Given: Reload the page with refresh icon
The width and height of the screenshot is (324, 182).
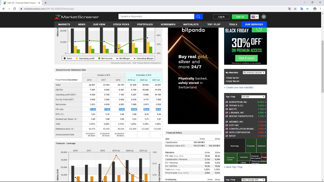Looking at the screenshot, I should click(x=14, y=9).
